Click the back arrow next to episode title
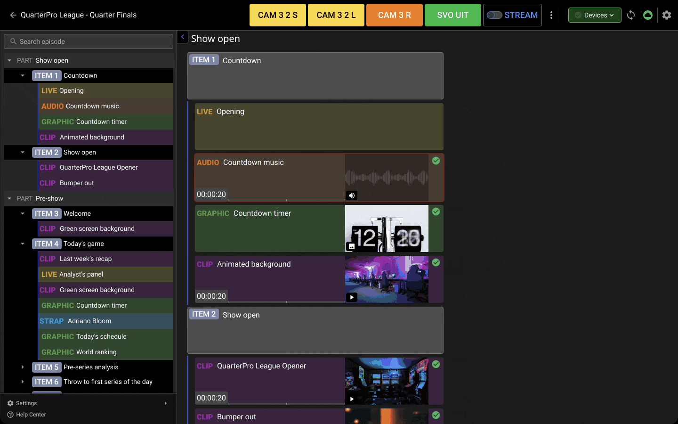This screenshot has height=424, width=678. coord(13,15)
